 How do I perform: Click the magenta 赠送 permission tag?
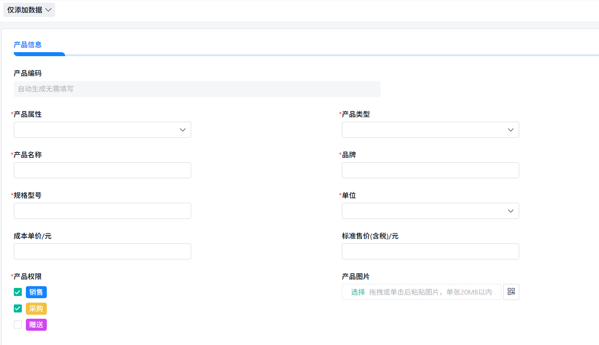(x=36, y=324)
